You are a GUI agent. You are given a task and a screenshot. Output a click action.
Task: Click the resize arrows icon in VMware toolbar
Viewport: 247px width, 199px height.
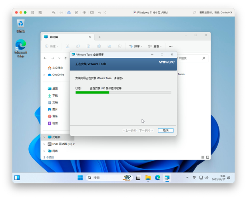click(61, 13)
